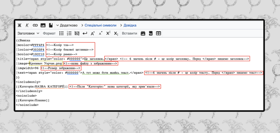
Task: Insert a bulleted list
Action: [62, 33]
